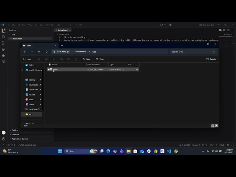
Task: Go to Documents breadcrumb in address bar
Action: pos(81,52)
